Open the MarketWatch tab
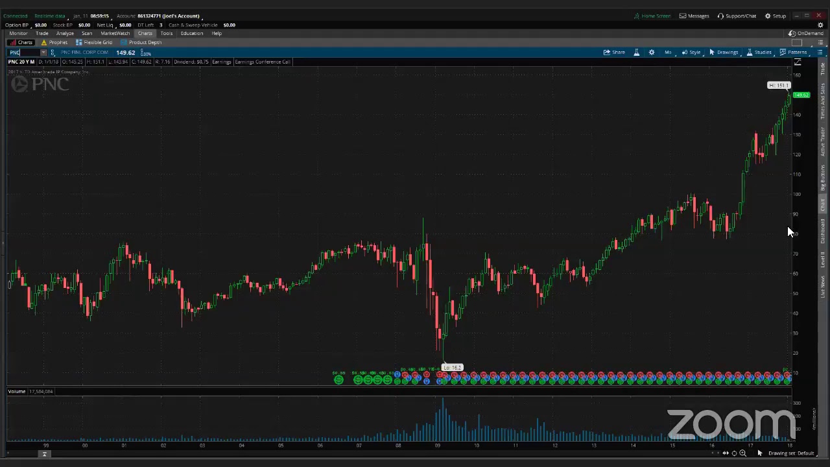This screenshot has width=830, height=467. click(x=115, y=33)
